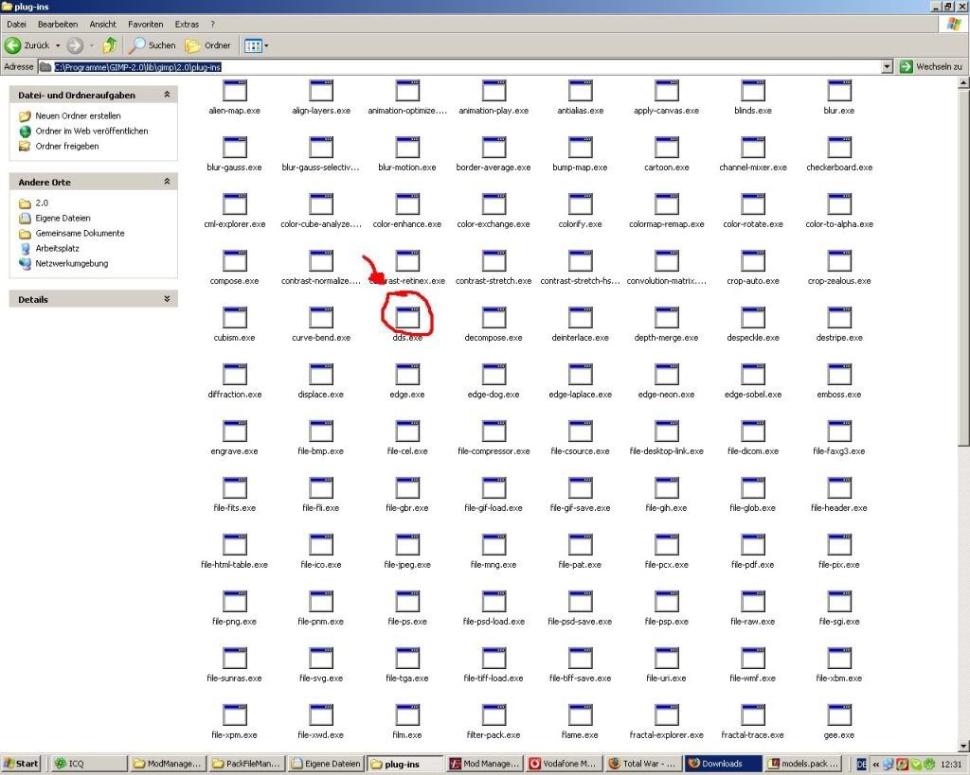The image size is (970, 775).
Task: Expand the address bar dropdown arrow
Action: coord(887,66)
